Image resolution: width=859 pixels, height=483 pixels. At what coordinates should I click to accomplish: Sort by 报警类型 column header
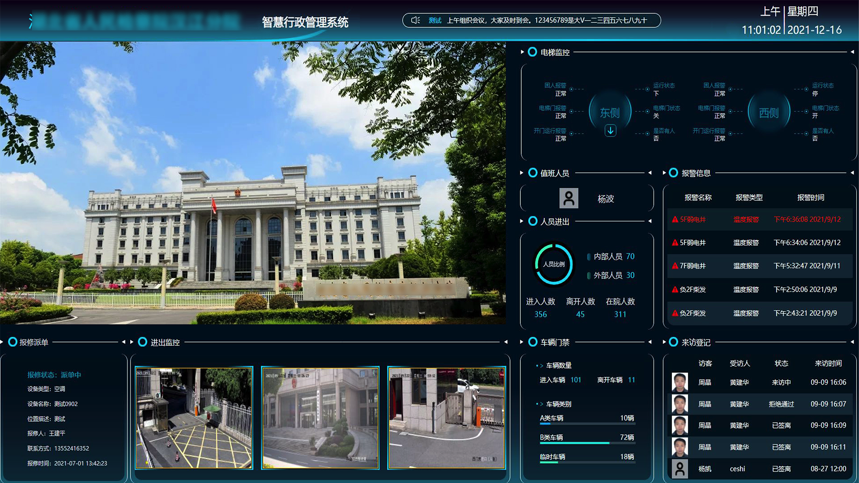749,197
